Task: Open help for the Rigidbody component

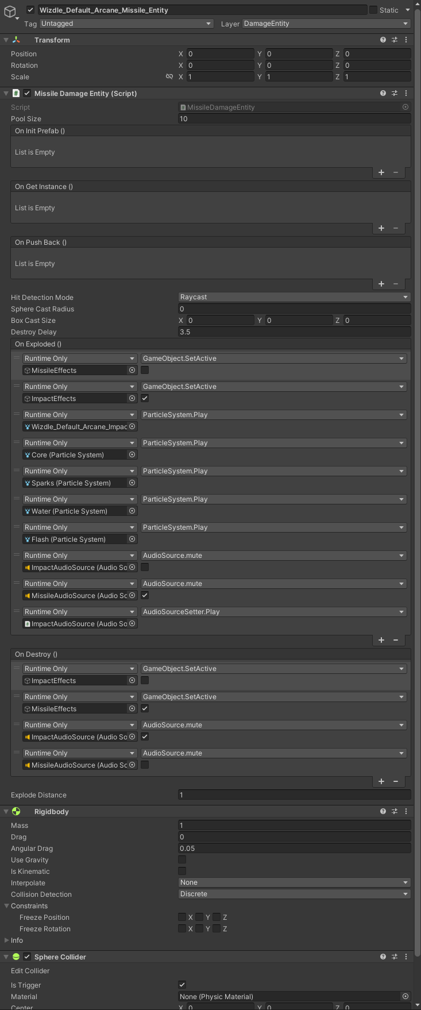Action: click(383, 811)
